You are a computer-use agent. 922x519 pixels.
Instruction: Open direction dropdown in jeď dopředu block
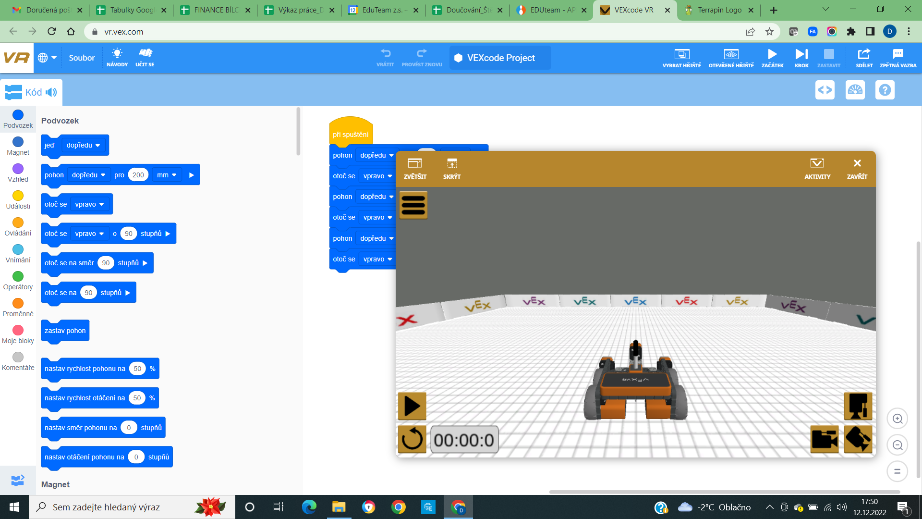(x=84, y=145)
